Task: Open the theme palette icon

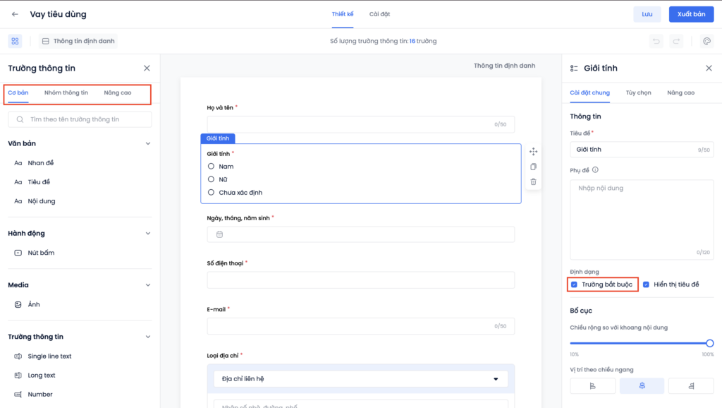Action: point(706,41)
